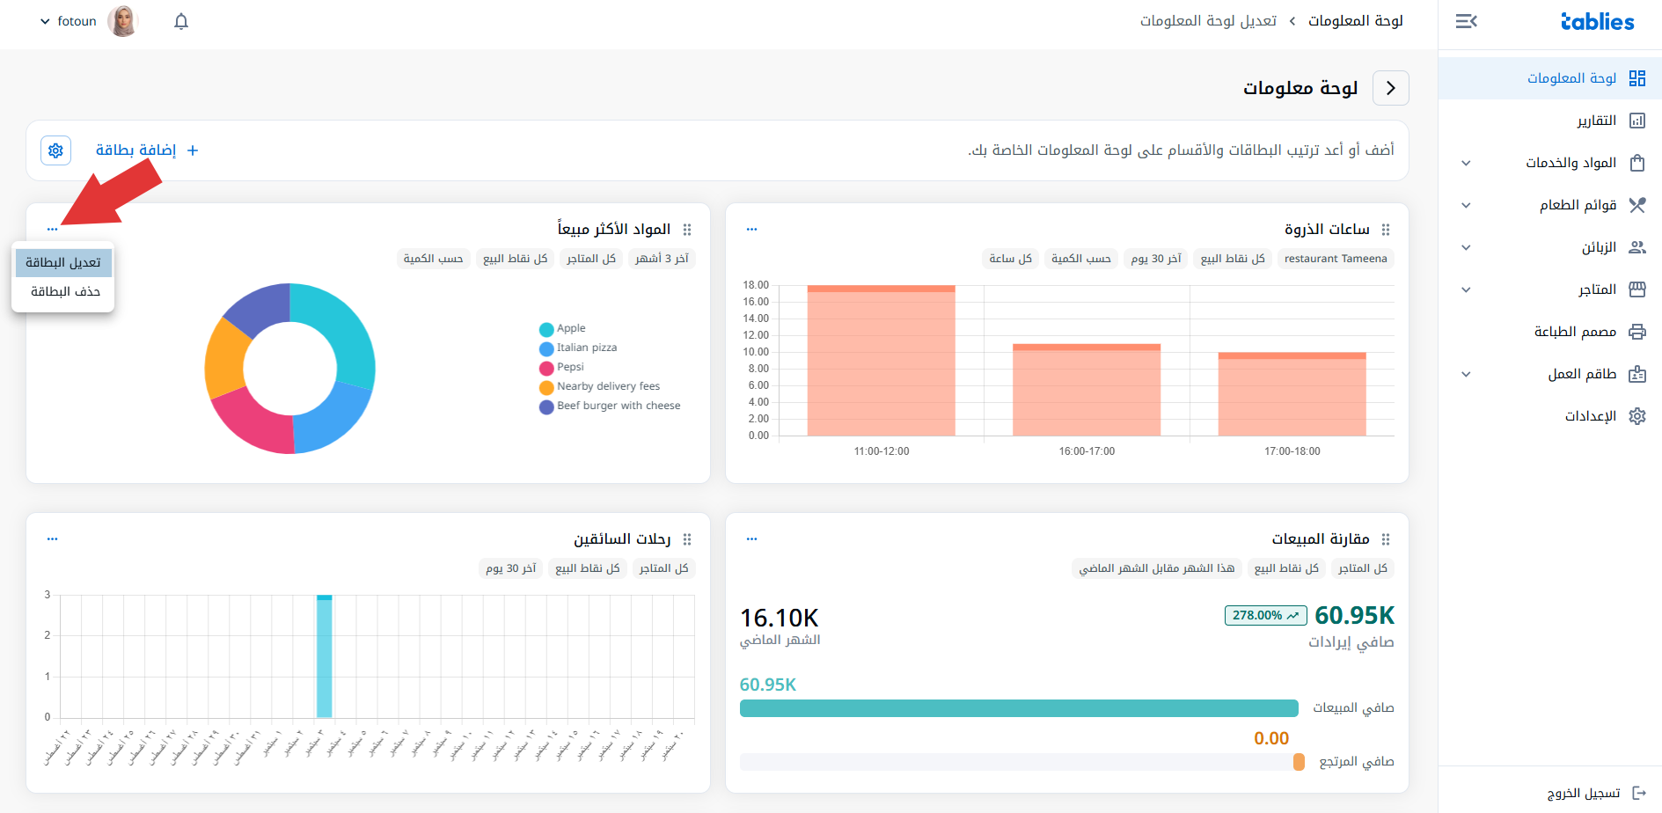Click the Pepsi legend color dot
Image resolution: width=1662 pixels, height=813 pixels.
point(546,368)
